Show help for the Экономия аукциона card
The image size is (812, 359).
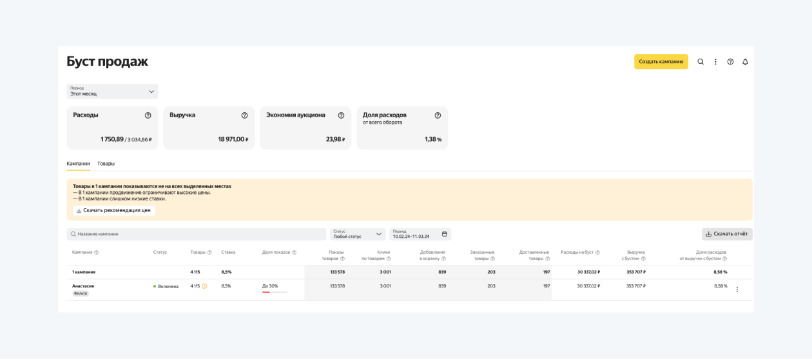341,115
